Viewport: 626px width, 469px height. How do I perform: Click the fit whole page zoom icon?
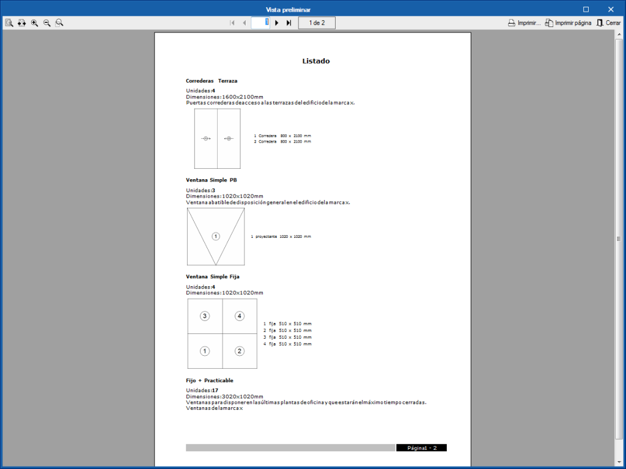pos(9,23)
